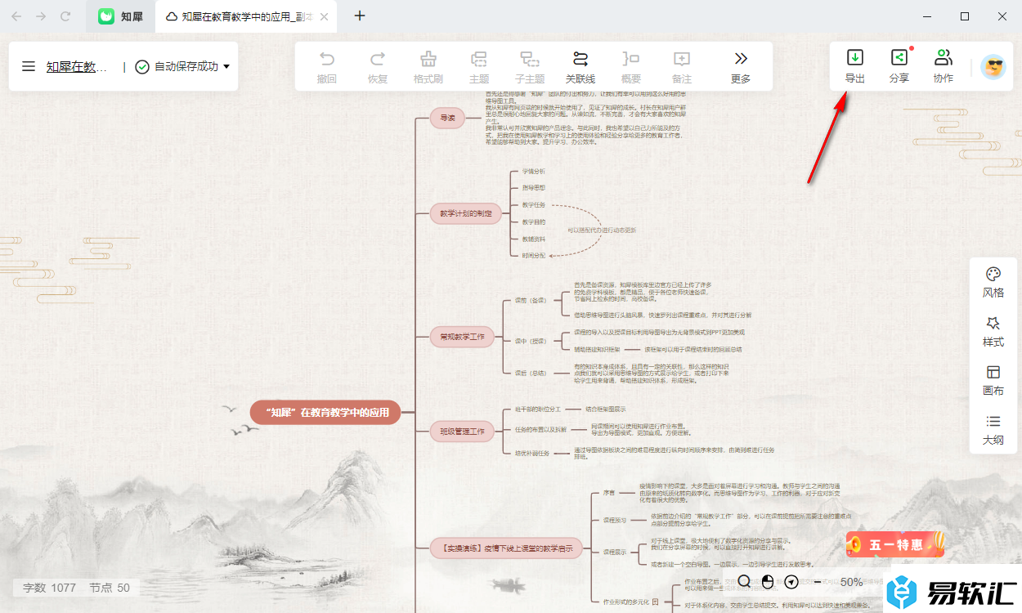Open the 样式 style panel
Image resolution: width=1022 pixels, height=613 pixels.
click(993, 332)
